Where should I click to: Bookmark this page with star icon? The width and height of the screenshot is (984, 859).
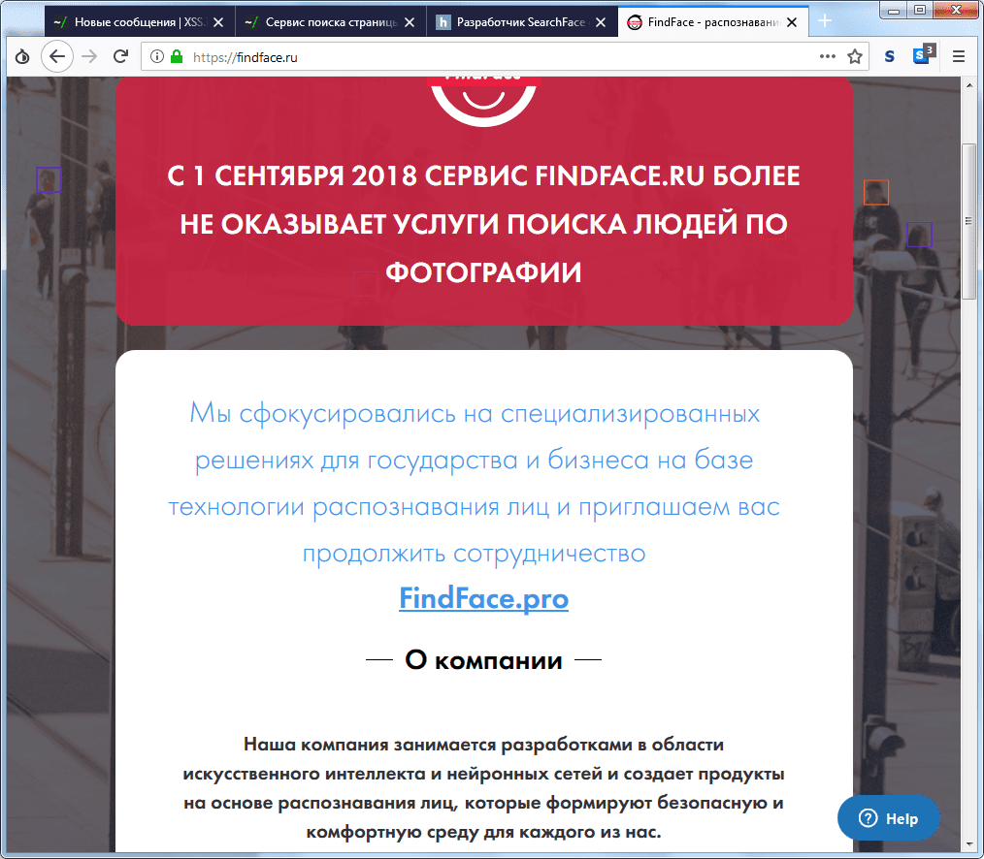tap(855, 57)
